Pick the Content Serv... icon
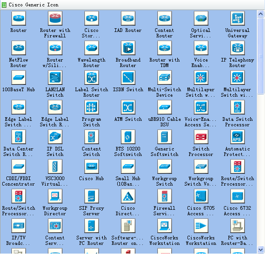This screenshot has height=254, width=265. tap(55, 226)
